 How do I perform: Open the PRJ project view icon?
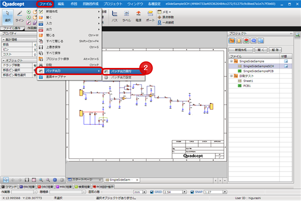(232, 40)
